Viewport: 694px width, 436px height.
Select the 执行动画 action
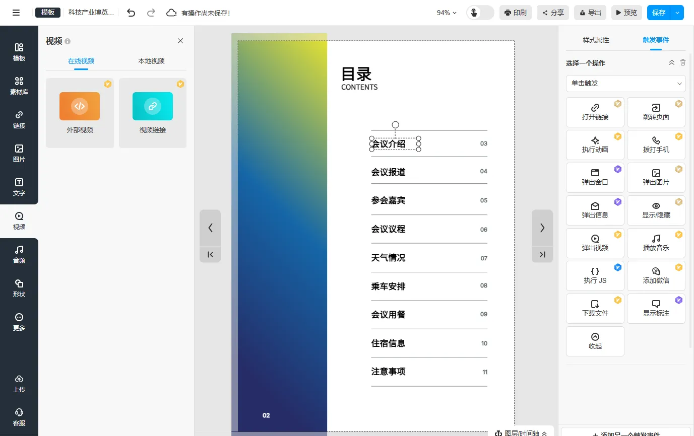[595, 144]
